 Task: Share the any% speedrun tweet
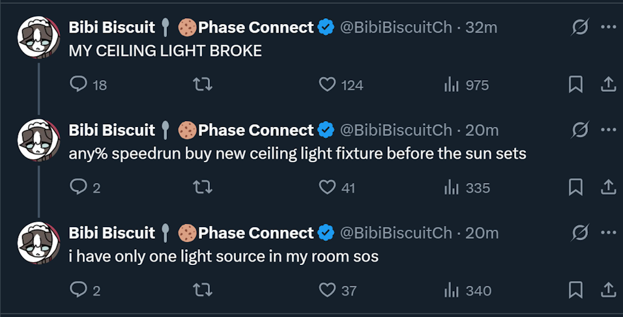click(x=608, y=187)
